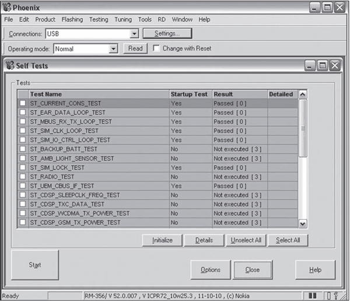Image resolution: width=350 pixels, height=301 pixels.
Task: Enable the Change with Reset checkbox
Action: pyautogui.click(x=156, y=49)
